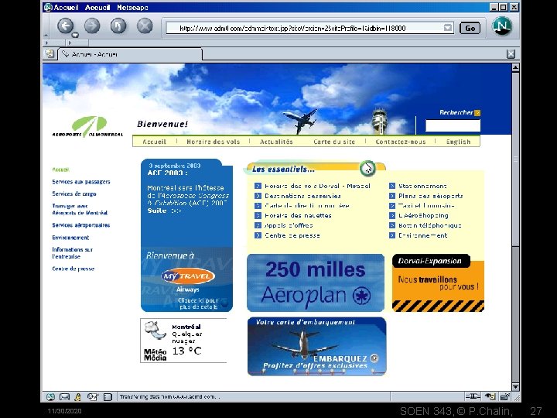Click the Navigator icon in status bar
The image size is (557, 418).
click(x=50, y=396)
